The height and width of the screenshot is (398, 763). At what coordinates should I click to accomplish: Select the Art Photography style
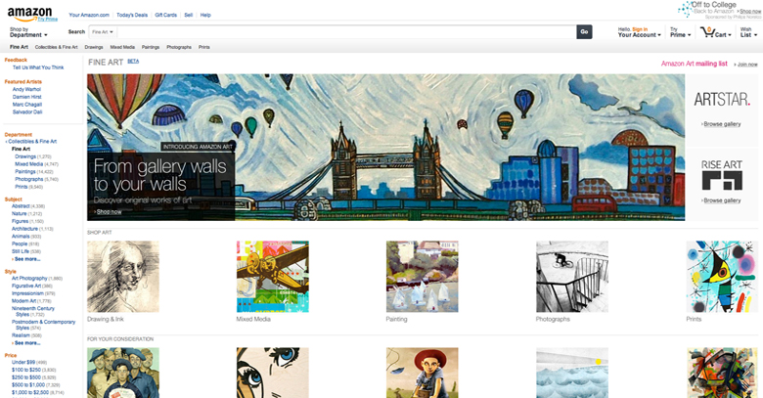pos(29,279)
